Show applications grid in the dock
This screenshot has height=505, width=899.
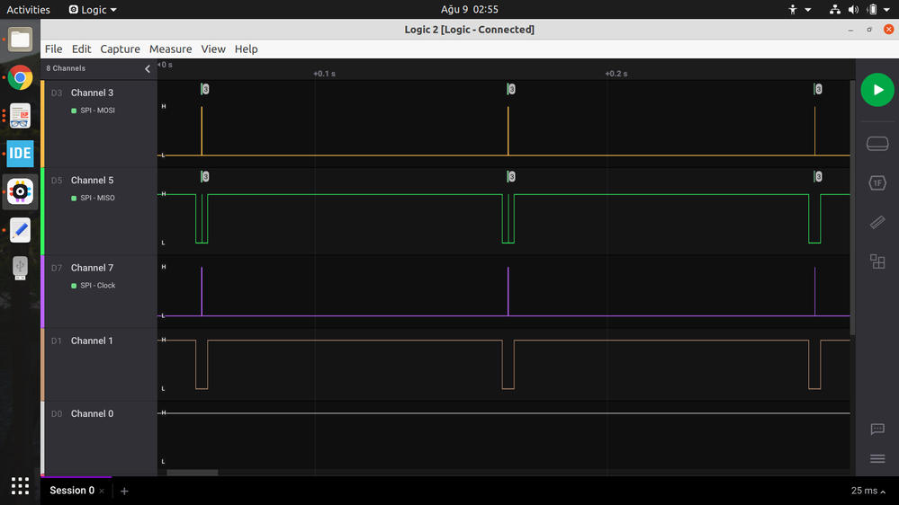(20, 486)
